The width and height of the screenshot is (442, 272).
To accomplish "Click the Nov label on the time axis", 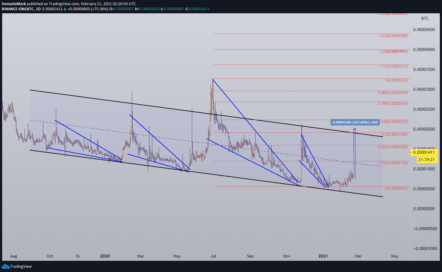I will [x=287, y=256].
